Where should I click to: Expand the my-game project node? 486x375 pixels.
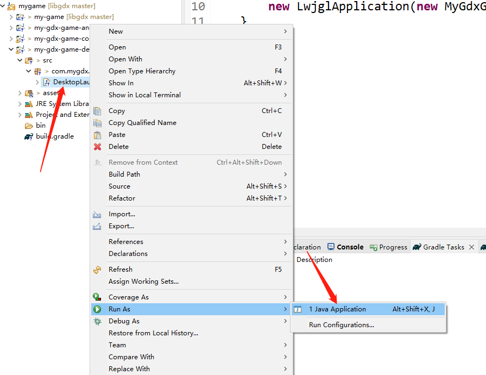(11, 17)
